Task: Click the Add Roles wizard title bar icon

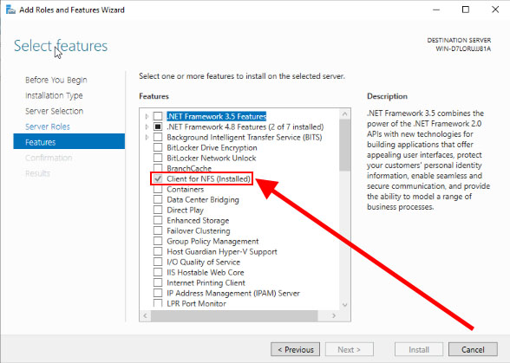Action: tap(10, 10)
